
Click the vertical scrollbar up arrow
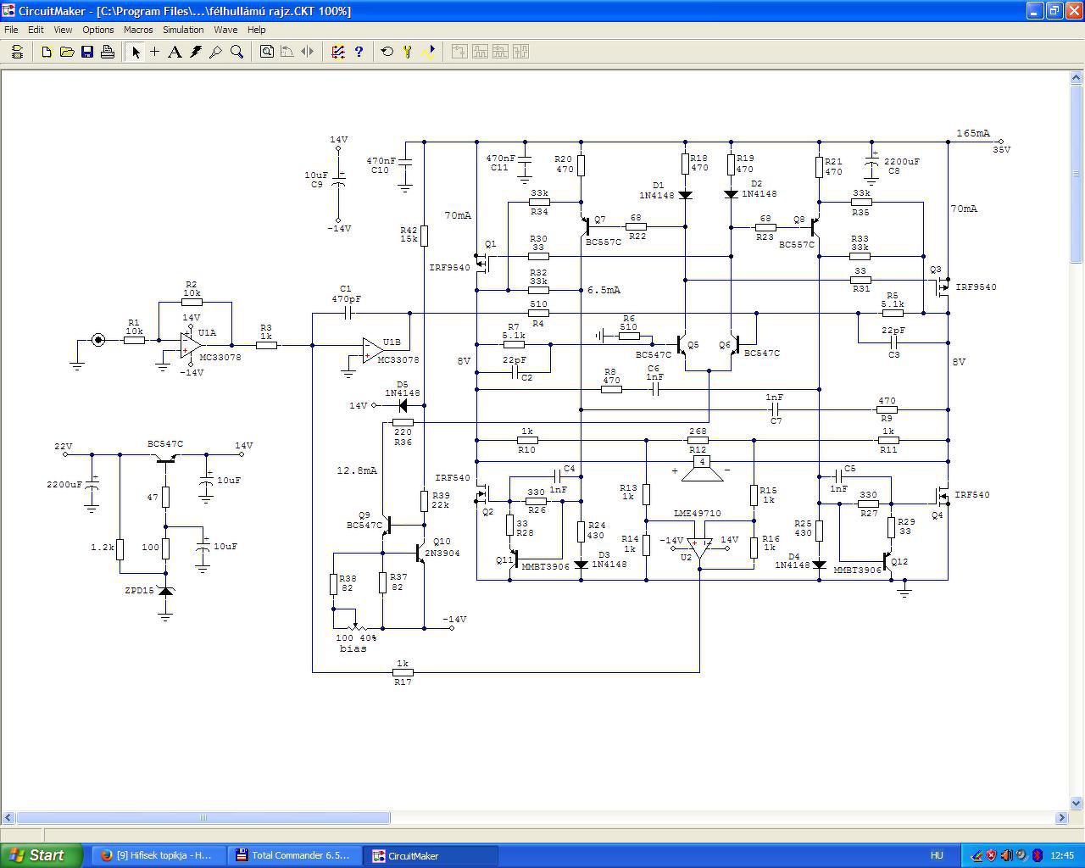pos(1077,77)
